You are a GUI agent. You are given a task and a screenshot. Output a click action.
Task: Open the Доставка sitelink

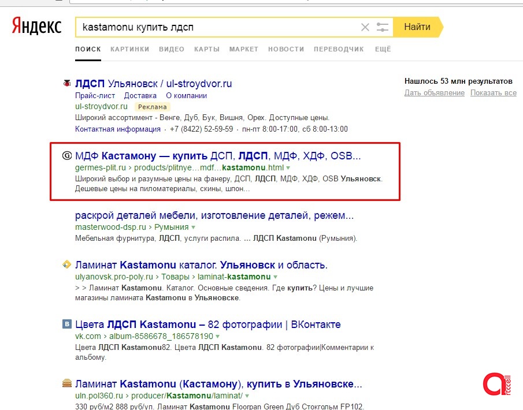[x=140, y=96]
